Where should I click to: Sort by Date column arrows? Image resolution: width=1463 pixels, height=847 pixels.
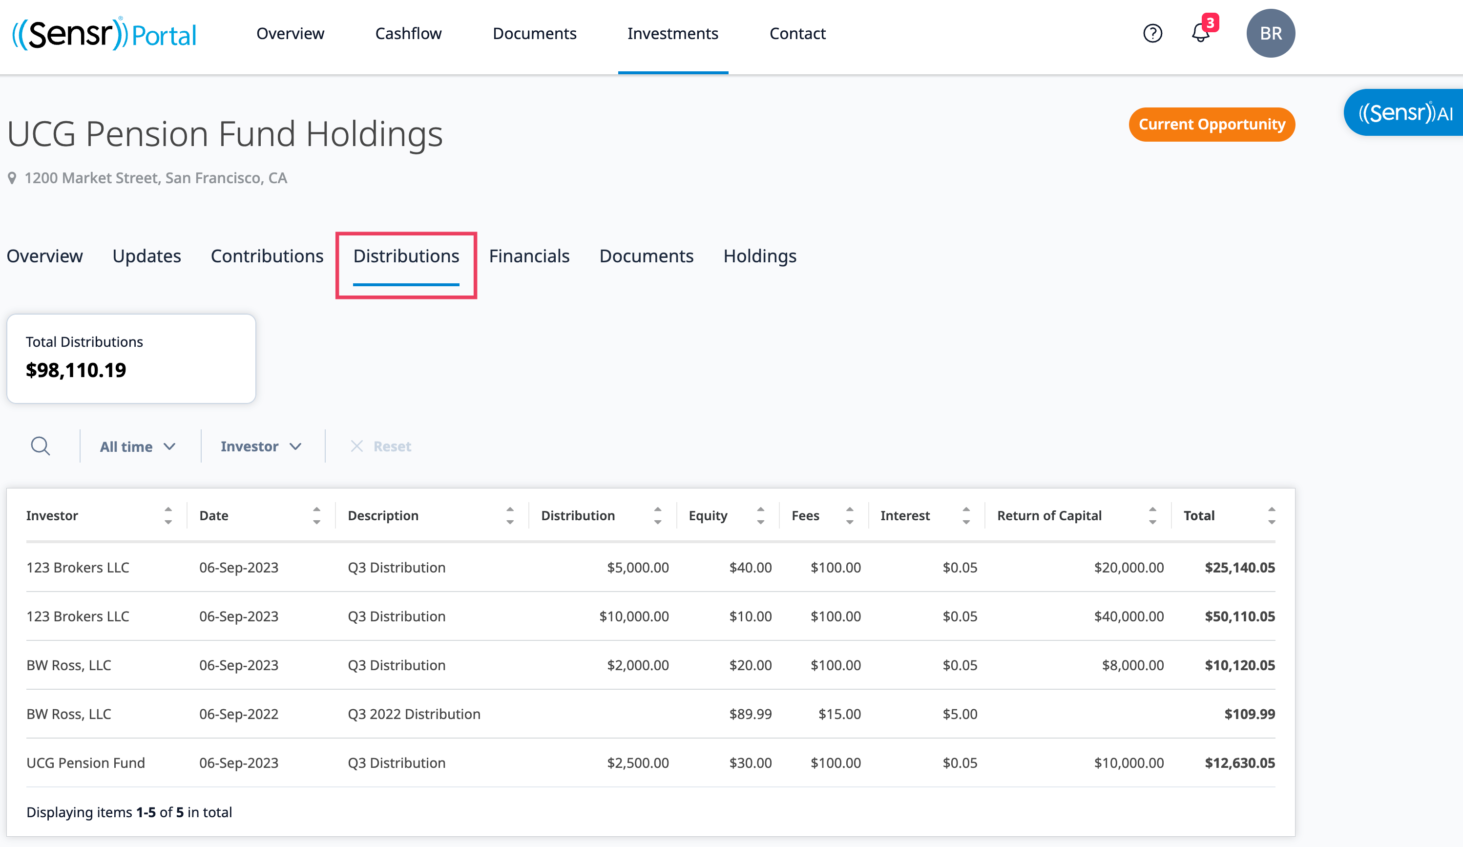coord(316,515)
